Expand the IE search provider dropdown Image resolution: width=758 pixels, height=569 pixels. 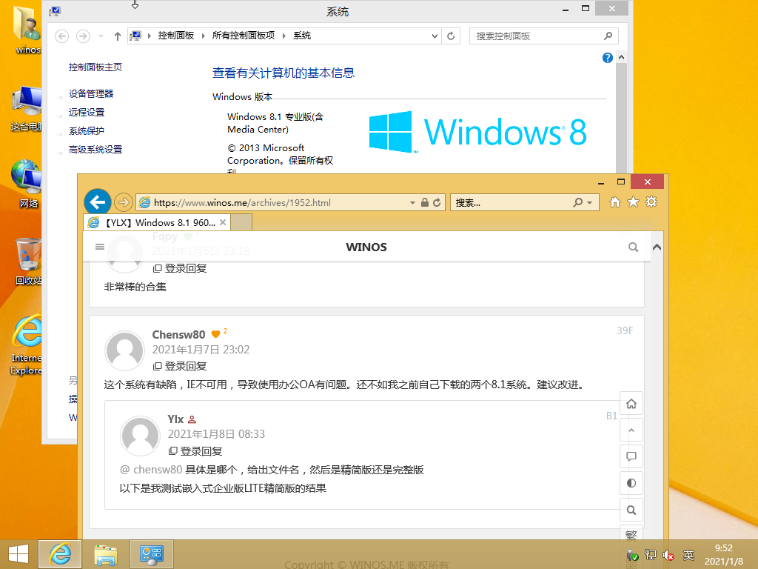coord(590,203)
